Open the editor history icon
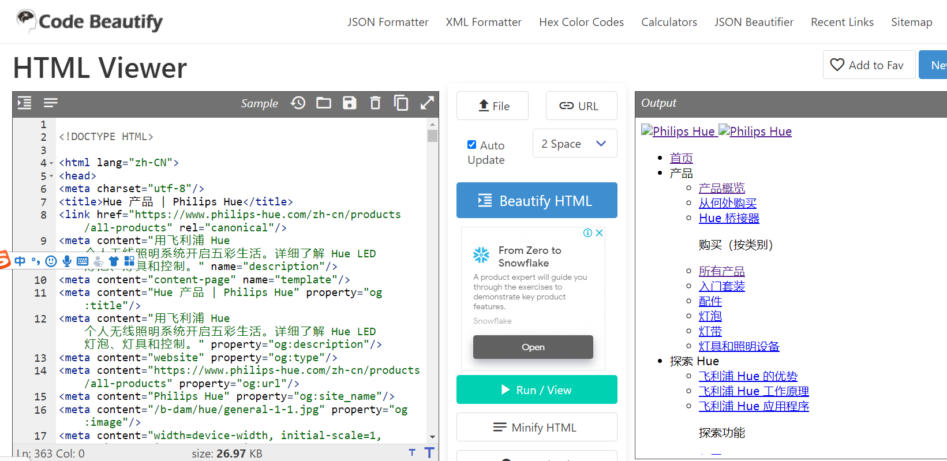Screen dimensions: 947x461 (x=298, y=103)
